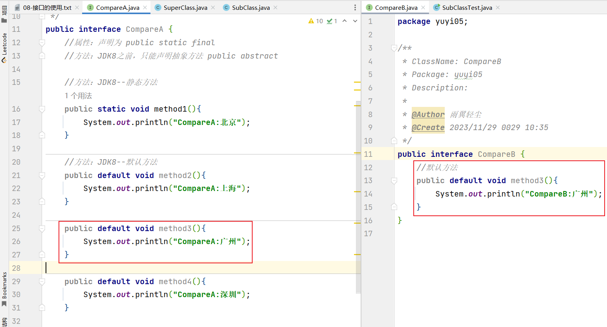Screen dimensions: 607x327
Task: Open the Bookmarks tool window
Action: pyautogui.click(x=4, y=289)
